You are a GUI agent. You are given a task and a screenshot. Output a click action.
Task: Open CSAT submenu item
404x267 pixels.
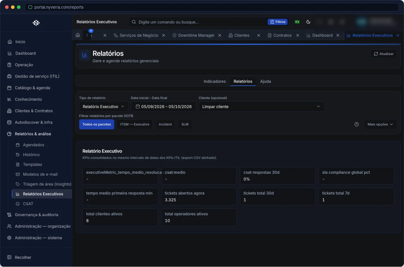click(x=42, y=204)
